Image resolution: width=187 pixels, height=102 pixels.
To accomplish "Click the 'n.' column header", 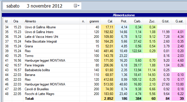I will 83,21.
